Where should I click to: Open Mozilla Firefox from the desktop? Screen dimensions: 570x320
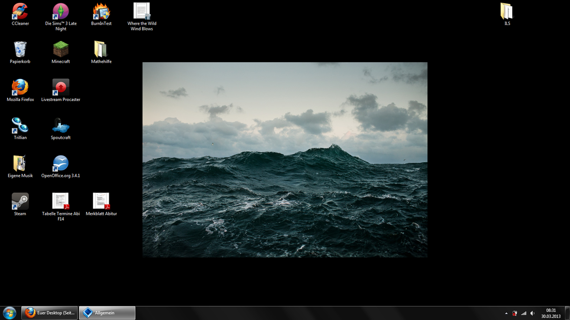(20, 87)
